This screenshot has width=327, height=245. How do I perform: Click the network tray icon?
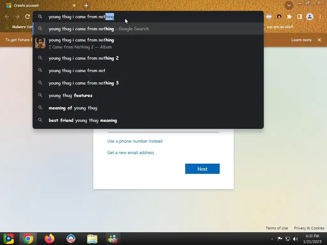tap(288, 239)
